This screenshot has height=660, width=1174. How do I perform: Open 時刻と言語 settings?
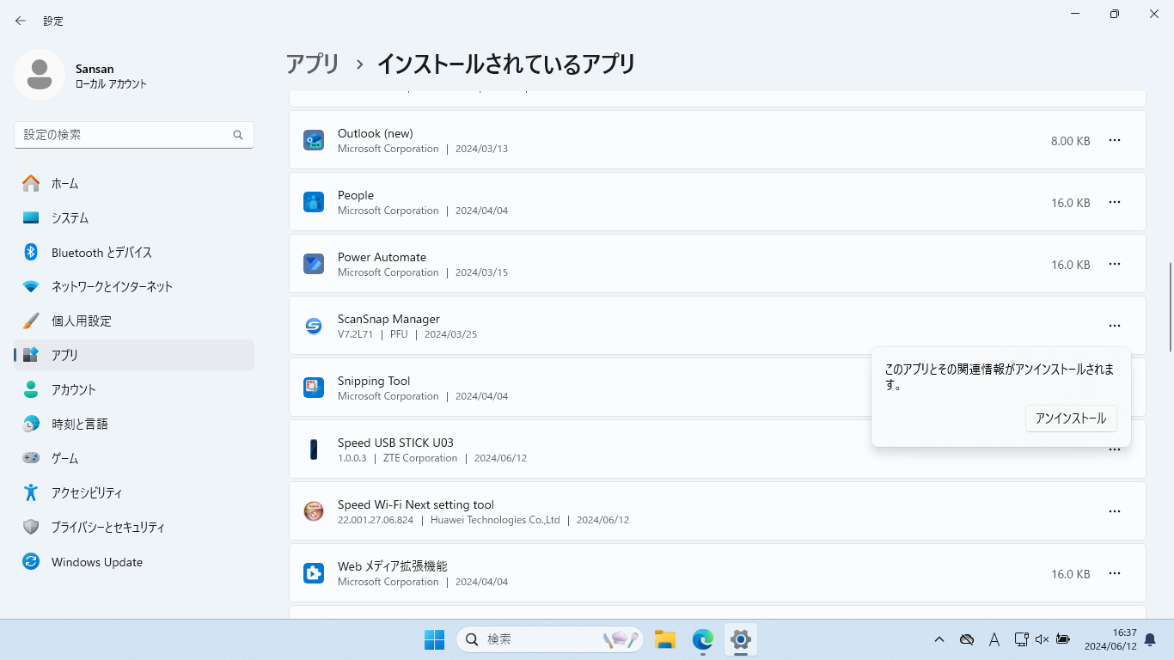(x=134, y=424)
